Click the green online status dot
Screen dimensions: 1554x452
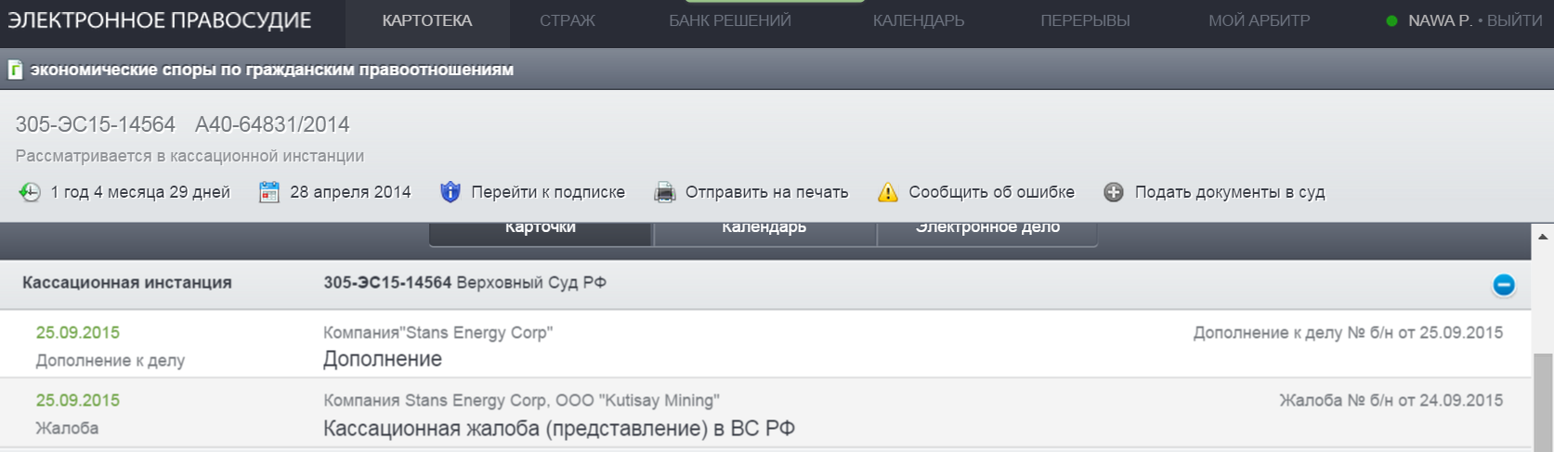(1391, 21)
